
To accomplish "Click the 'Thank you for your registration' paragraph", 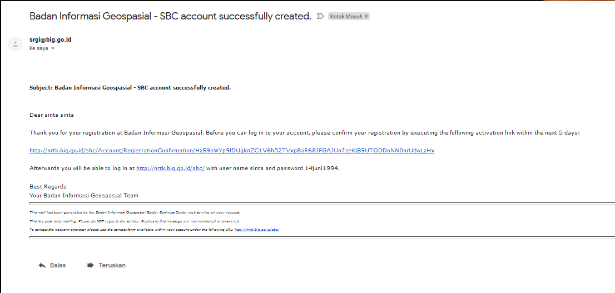I will click(304, 132).
